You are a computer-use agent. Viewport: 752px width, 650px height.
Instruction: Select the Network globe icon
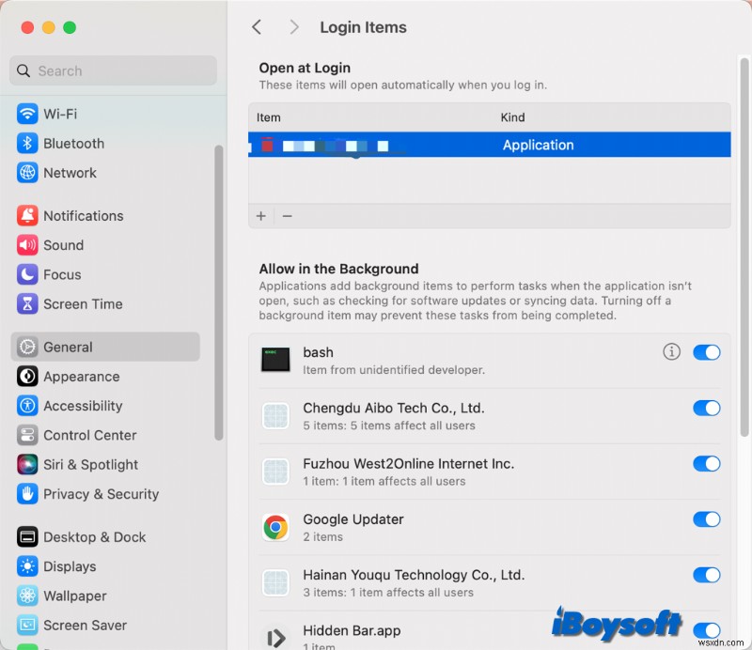[27, 173]
